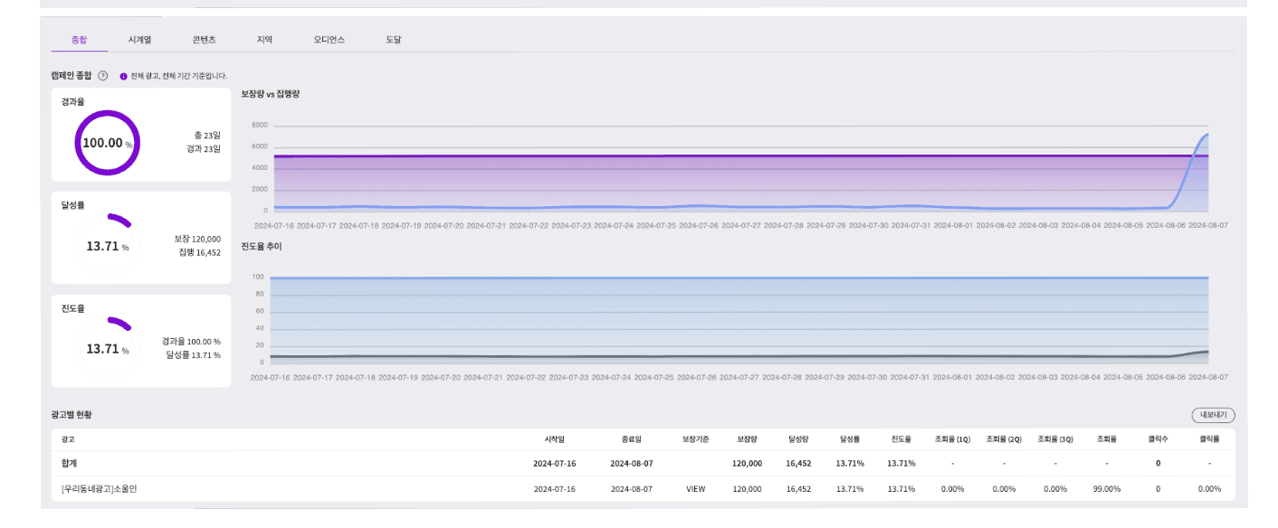Click 경과율 100.00 % text in 진도율 card

(191, 342)
